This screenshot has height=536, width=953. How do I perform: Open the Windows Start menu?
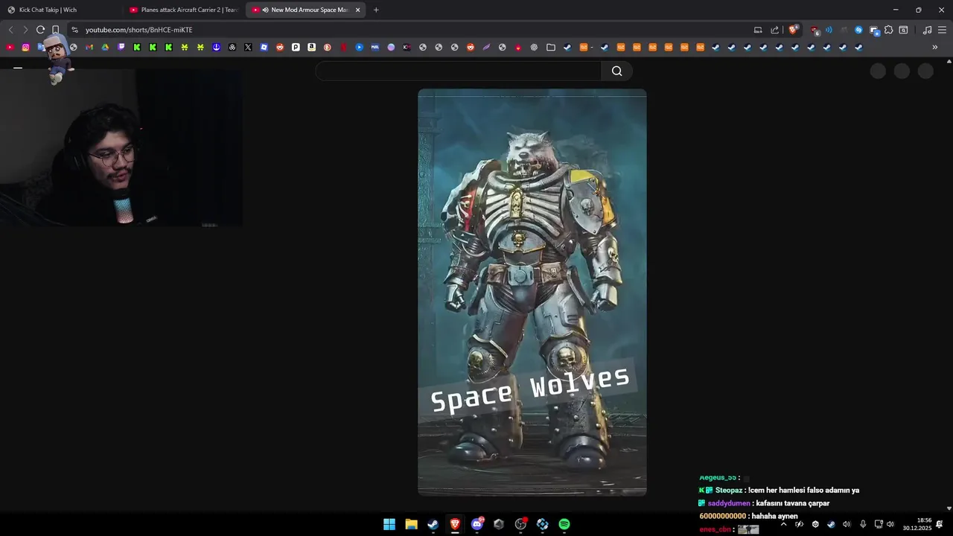pos(389,524)
